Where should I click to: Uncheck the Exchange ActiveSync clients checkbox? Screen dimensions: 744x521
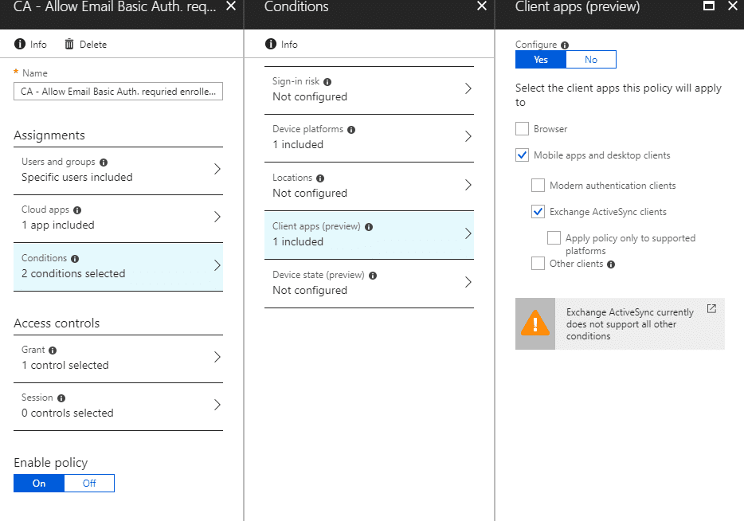538,212
